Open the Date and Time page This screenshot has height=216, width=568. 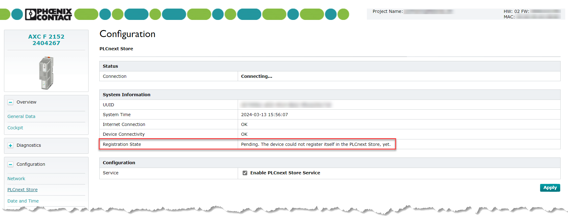[23, 201]
